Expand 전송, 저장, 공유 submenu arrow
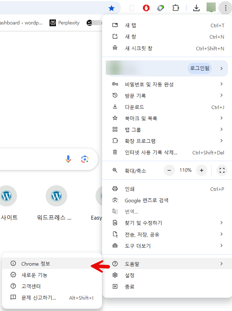 (x=221, y=234)
